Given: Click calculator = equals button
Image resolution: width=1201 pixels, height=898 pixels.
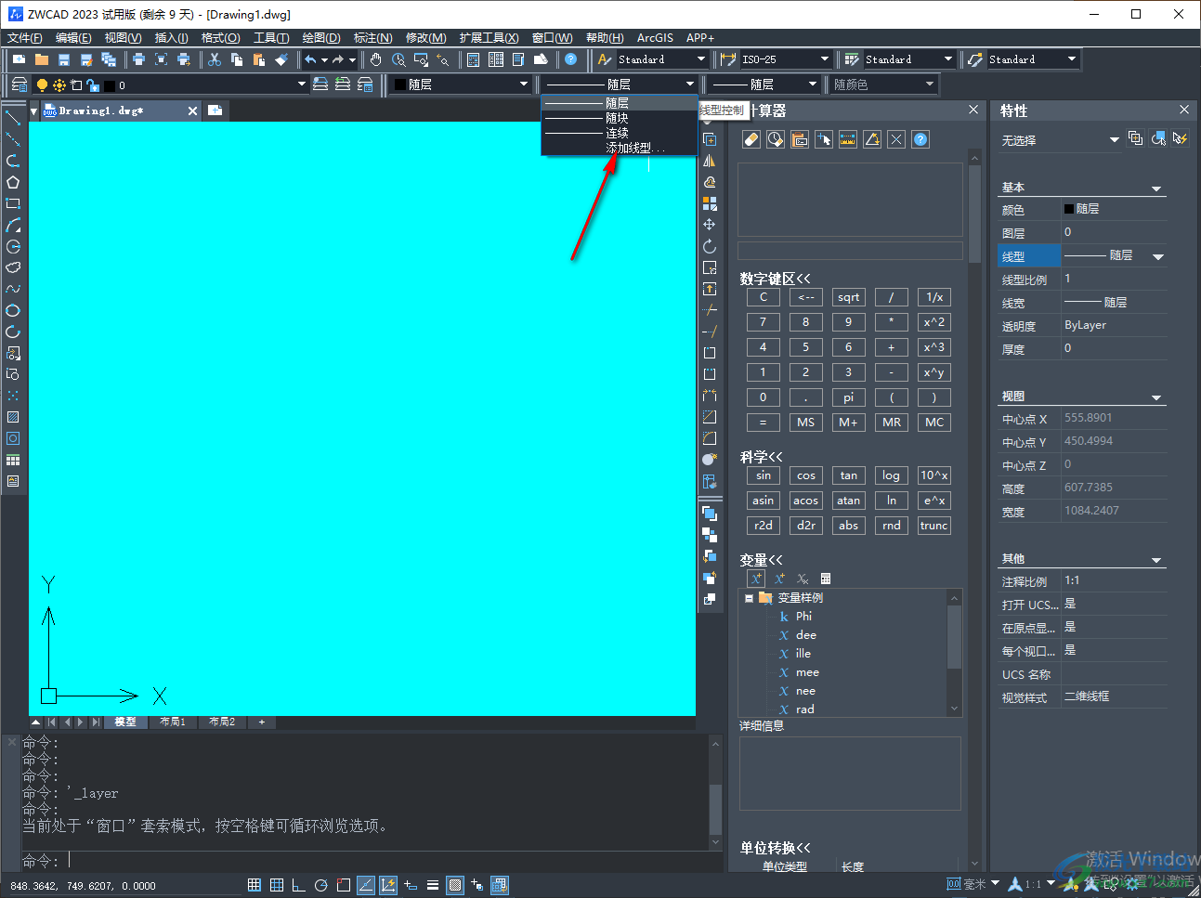Looking at the screenshot, I should 763,423.
